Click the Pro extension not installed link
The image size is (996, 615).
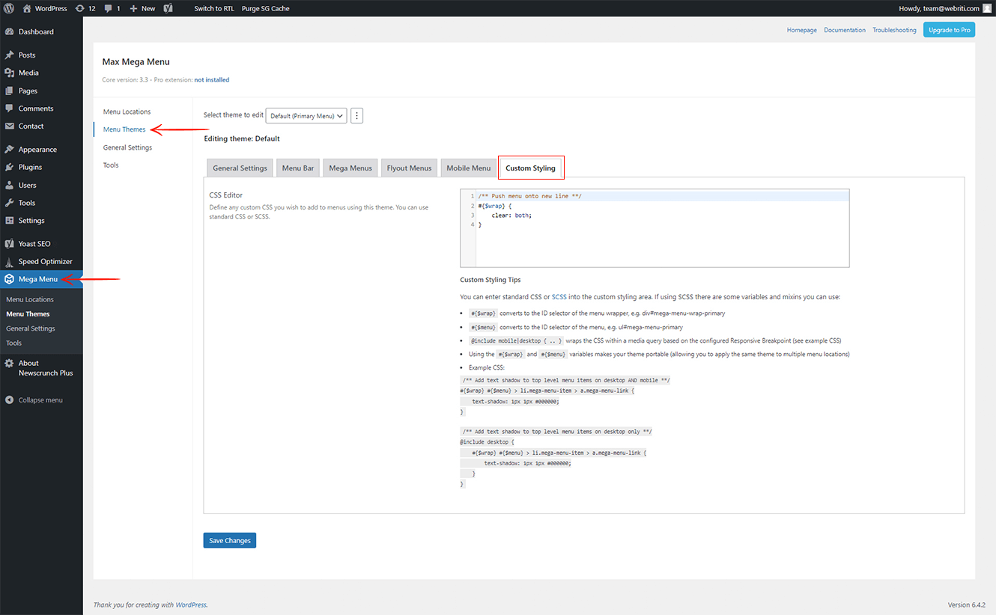click(x=212, y=79)
